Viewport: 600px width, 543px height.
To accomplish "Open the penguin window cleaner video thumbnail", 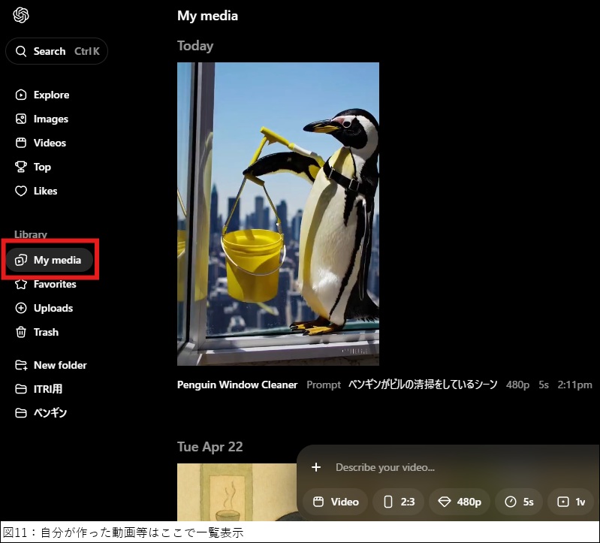I will tap(278, 214).
